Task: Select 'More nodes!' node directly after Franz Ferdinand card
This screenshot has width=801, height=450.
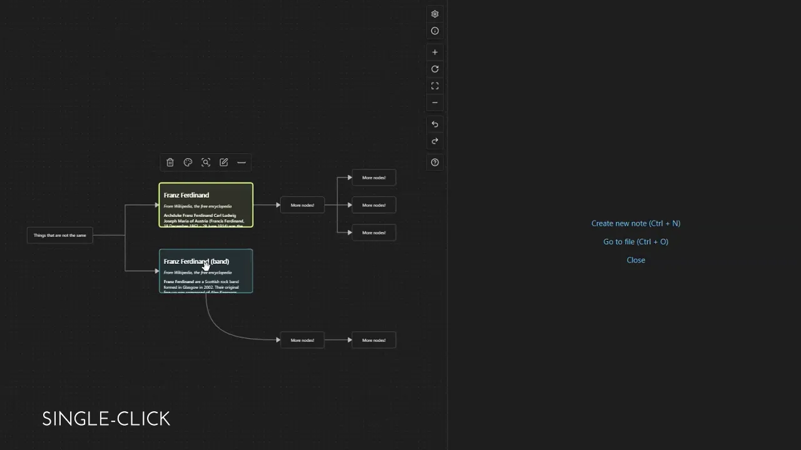Action: point(302,205)
